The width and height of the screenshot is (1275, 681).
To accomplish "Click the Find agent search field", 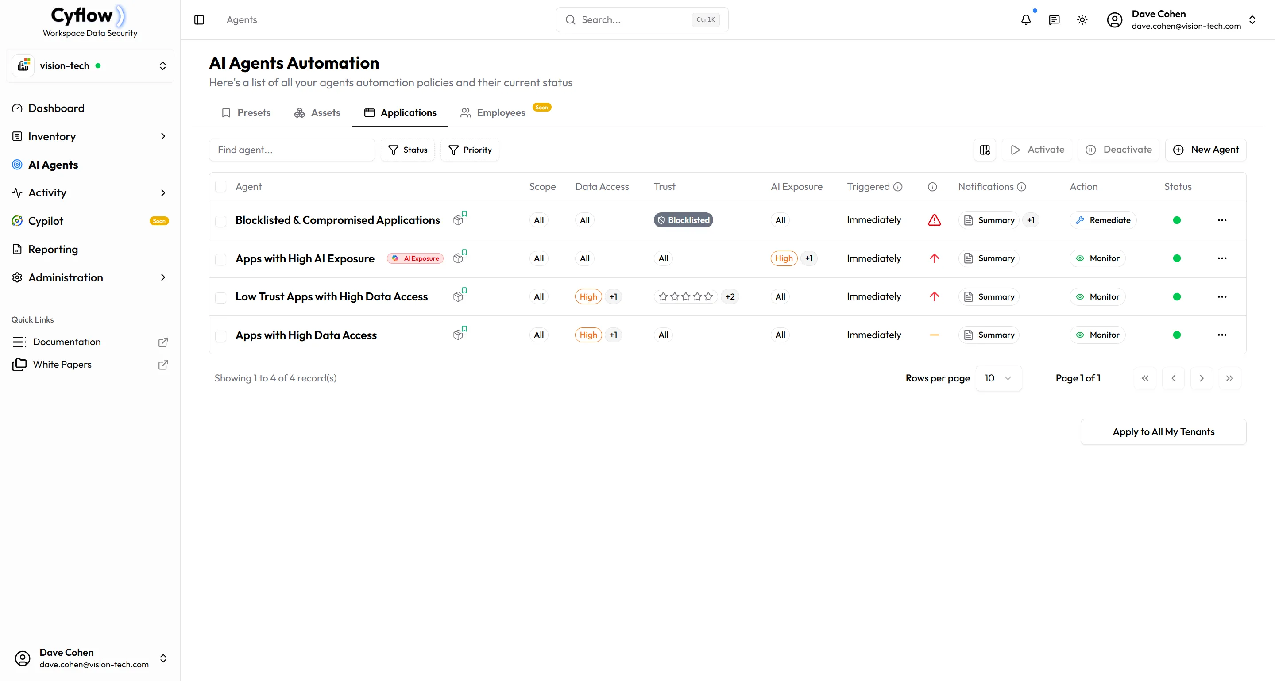I will click(292, 150).
